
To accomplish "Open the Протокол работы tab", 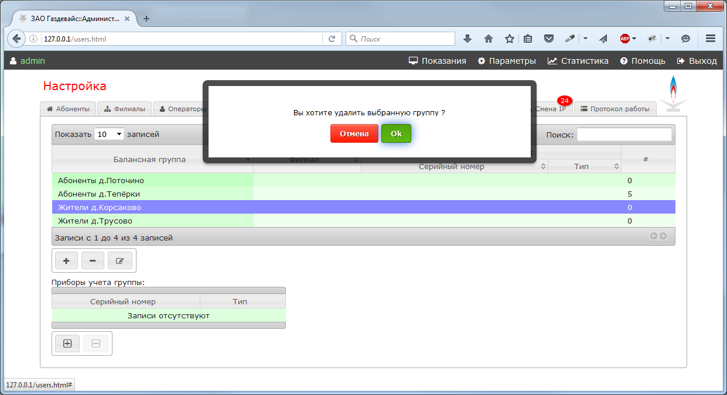I will coord(615,109).
